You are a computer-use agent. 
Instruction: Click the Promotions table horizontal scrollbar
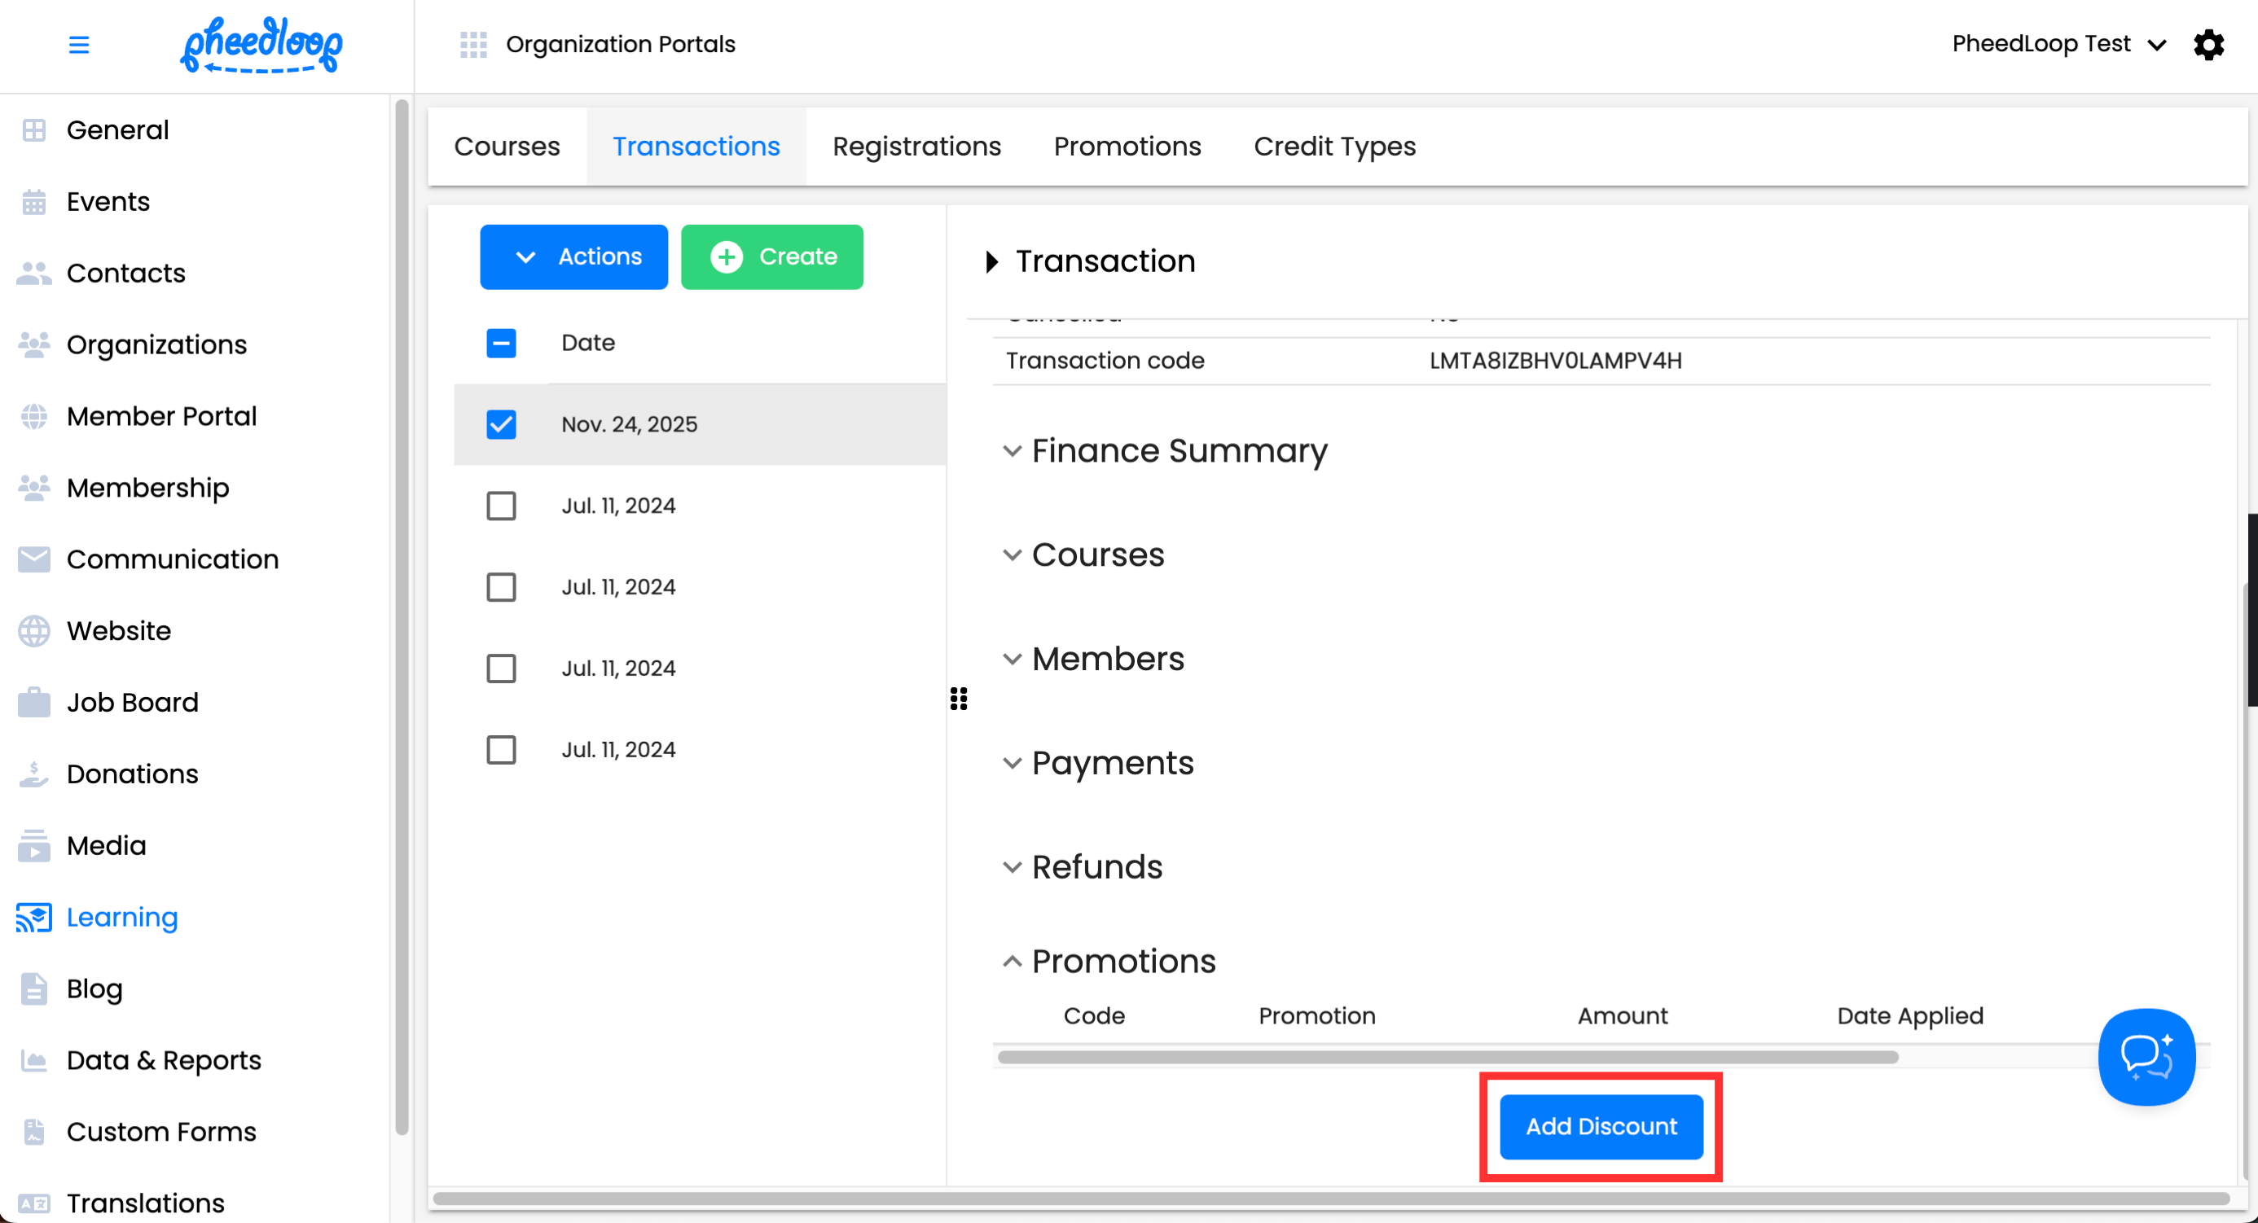(1447, 1057)
